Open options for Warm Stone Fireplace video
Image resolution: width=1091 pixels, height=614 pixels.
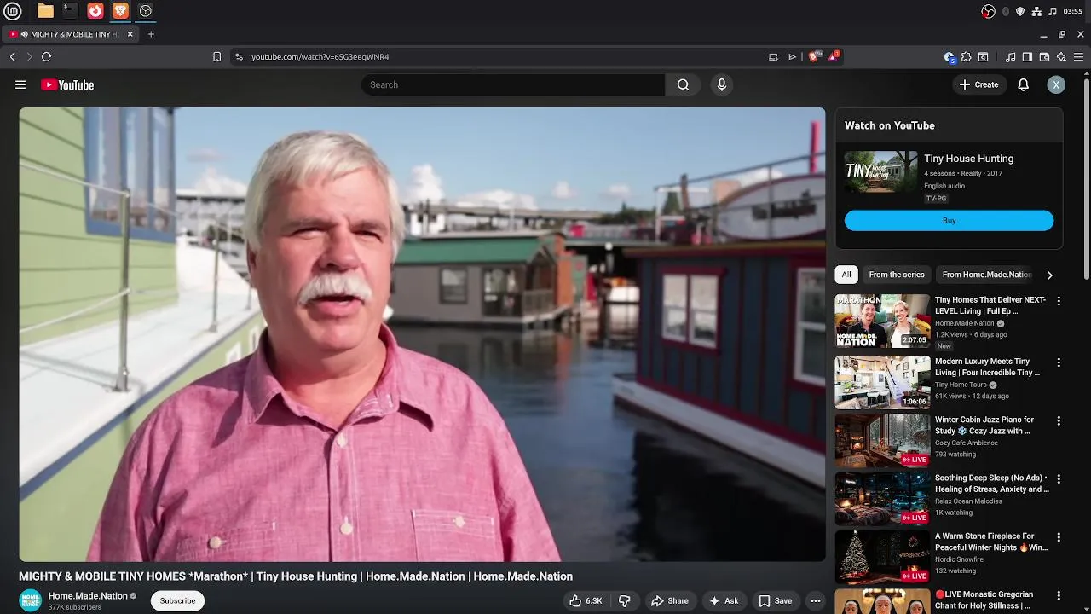click(x=1059, y=537)
